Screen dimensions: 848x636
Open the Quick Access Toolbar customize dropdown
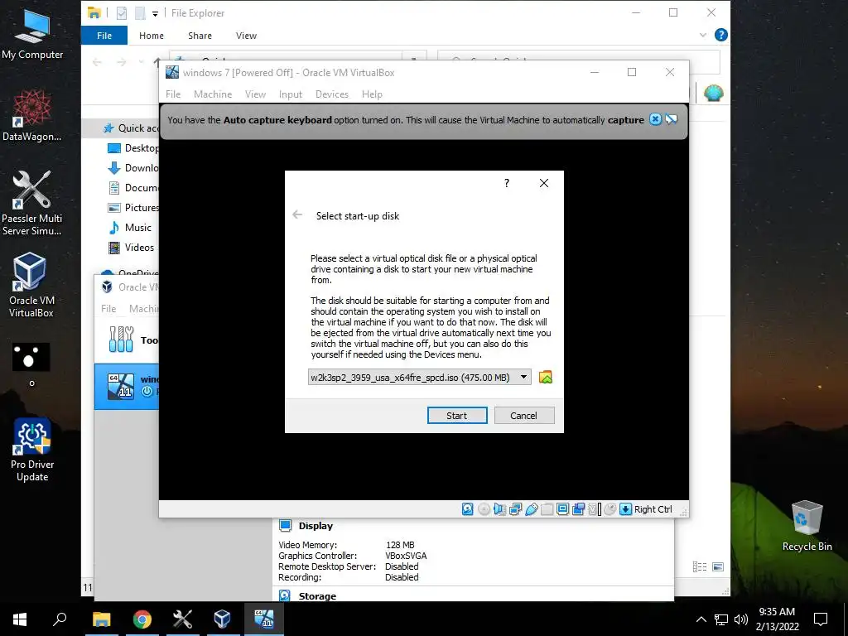pyautogui.click(x=155, y=13)
